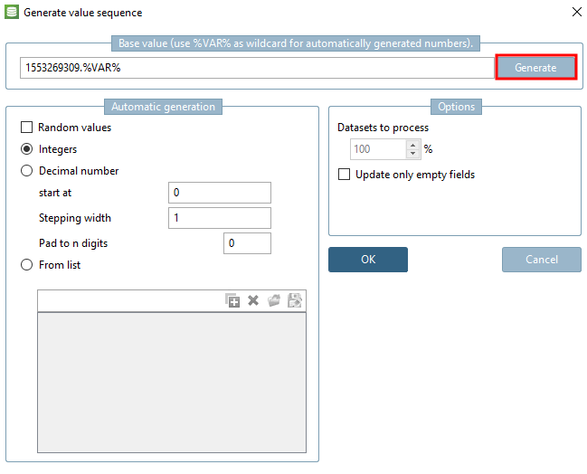Select the From list radio button

pos(27,265)
